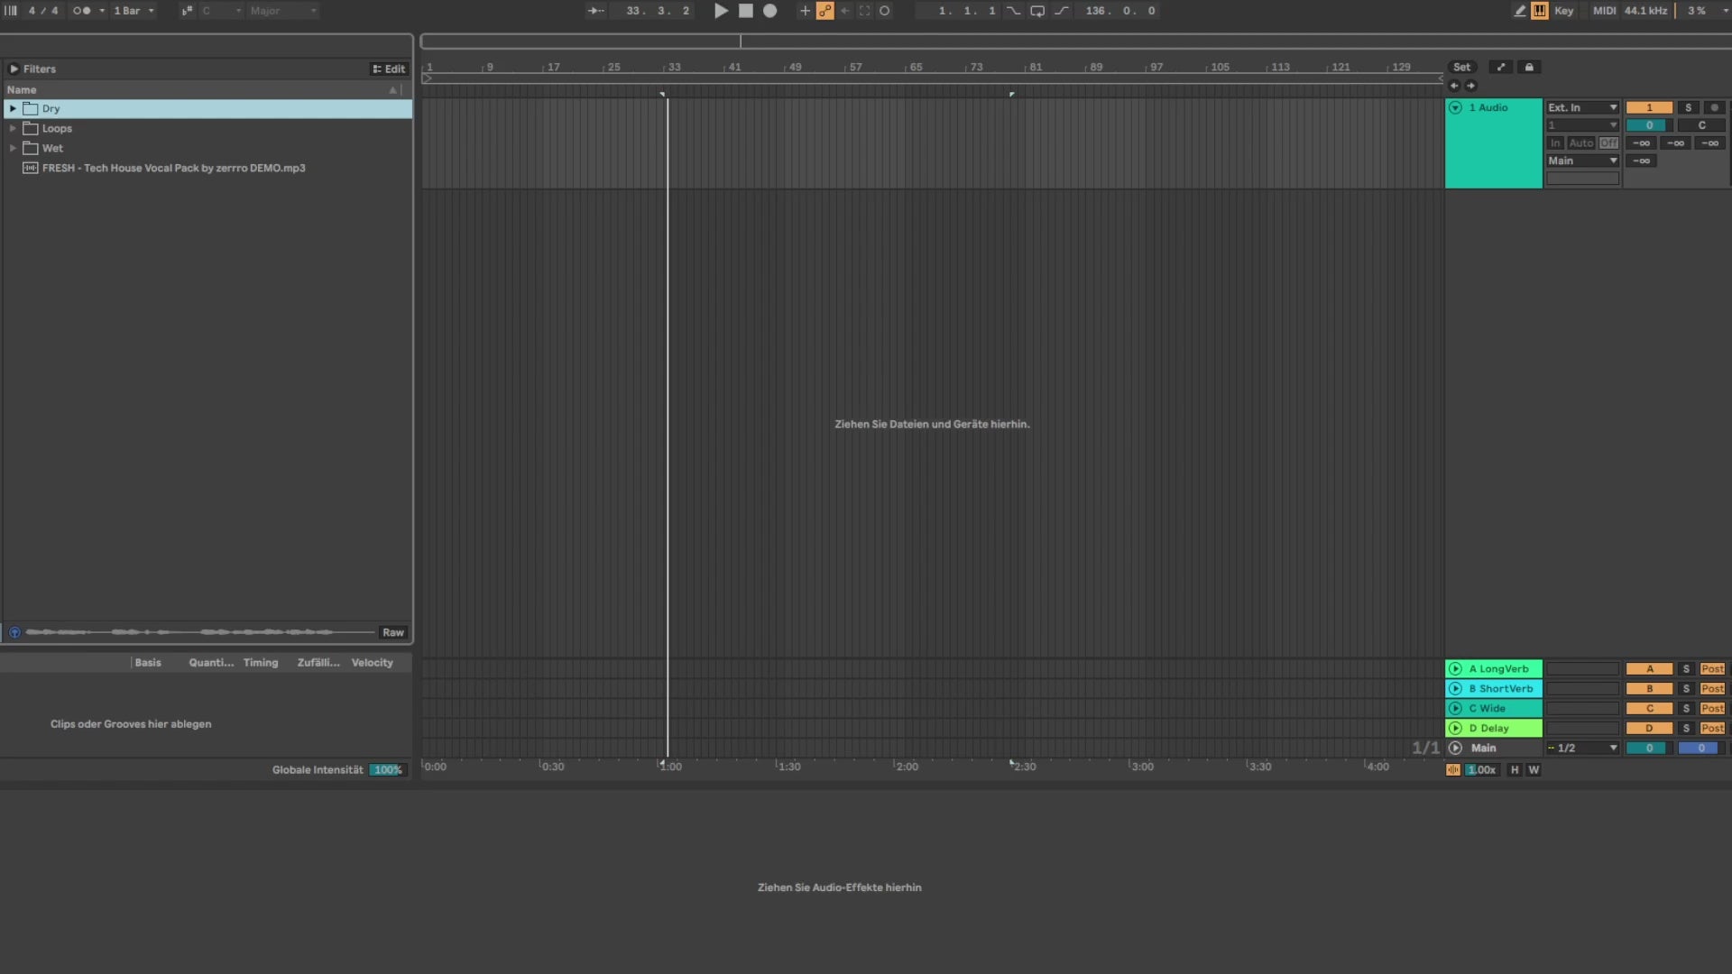Select the Velocity groove column header

(372, 663)
